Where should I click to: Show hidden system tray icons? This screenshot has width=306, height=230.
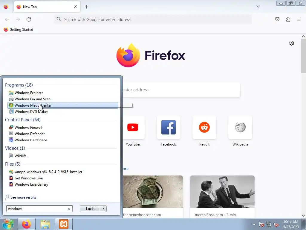pyautogui.click(x=254, y=224)
